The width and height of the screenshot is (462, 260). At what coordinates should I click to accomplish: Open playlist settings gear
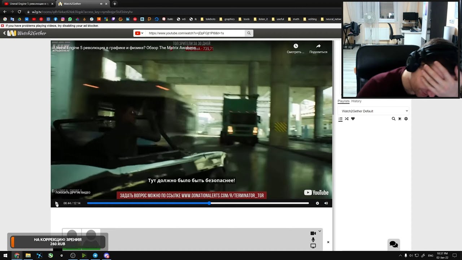click(406, 119)
